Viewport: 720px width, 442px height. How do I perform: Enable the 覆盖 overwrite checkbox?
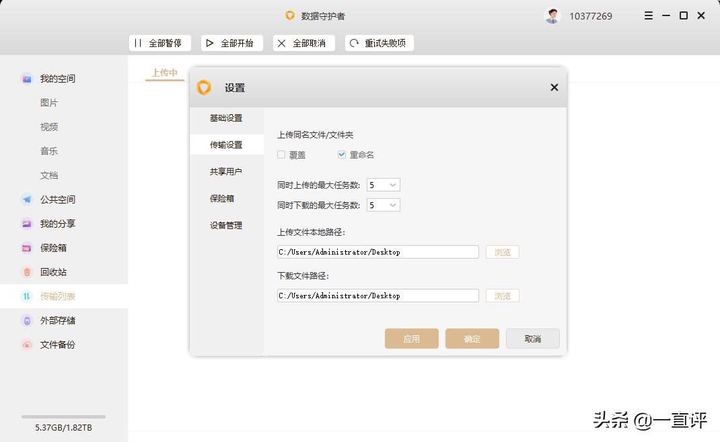point(281,154)
